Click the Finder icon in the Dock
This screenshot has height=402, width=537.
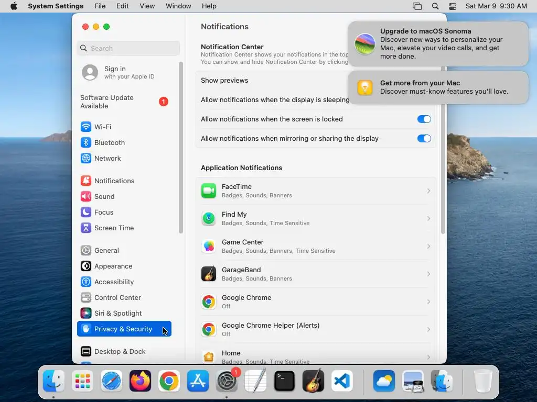tap(54, 381)
